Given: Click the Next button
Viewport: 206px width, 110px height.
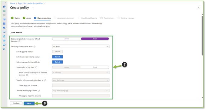Looking at the screenshot, I should (29, 103).
